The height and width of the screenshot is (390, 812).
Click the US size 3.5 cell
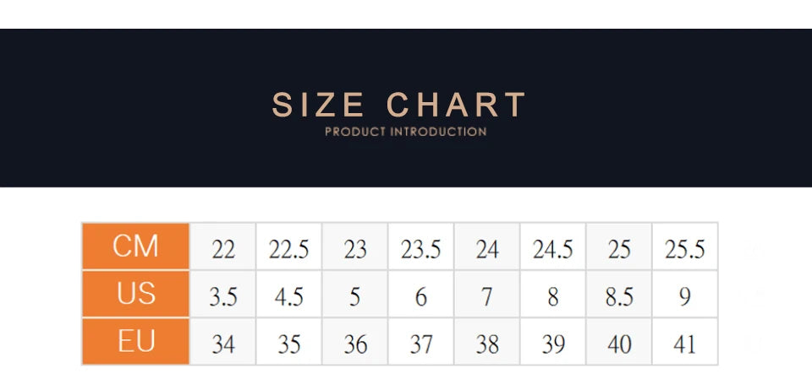[223, 294]
